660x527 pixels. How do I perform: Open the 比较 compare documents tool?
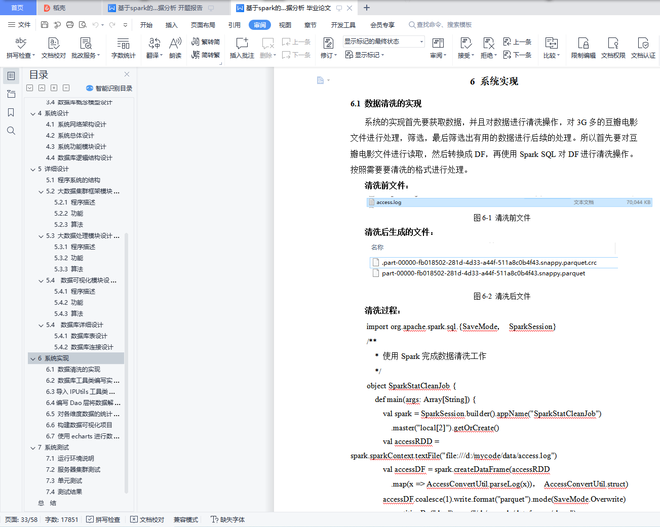click(552, 48)
